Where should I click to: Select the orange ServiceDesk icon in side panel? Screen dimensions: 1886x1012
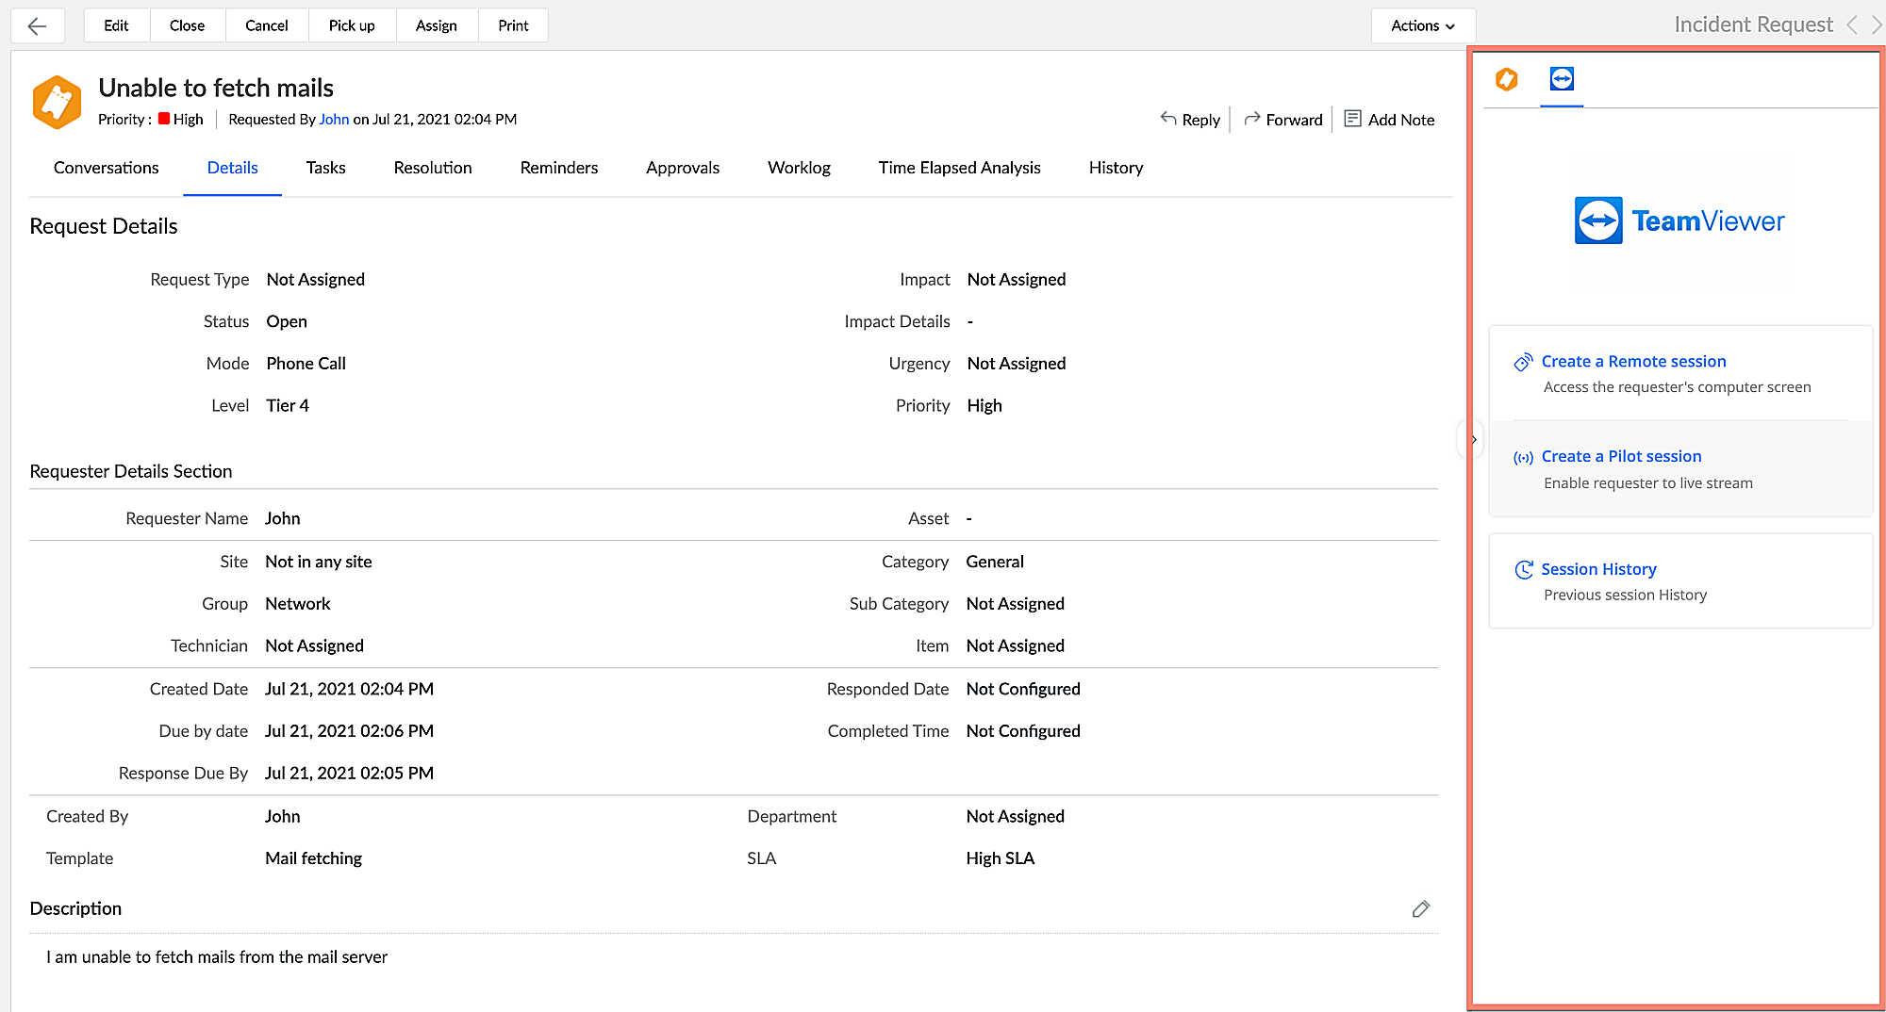point(1507,79)
